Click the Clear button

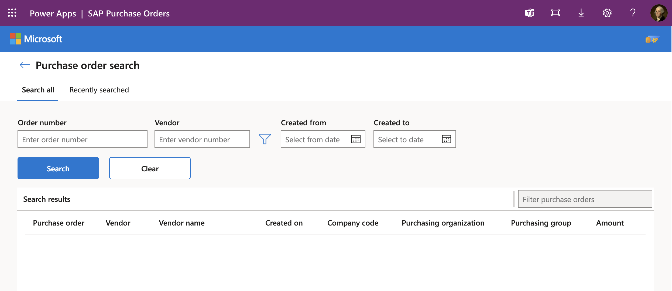click(x=150, y=168)
